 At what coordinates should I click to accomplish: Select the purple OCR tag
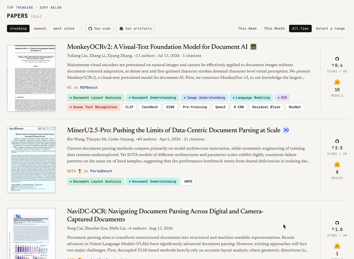click(282, 98)
